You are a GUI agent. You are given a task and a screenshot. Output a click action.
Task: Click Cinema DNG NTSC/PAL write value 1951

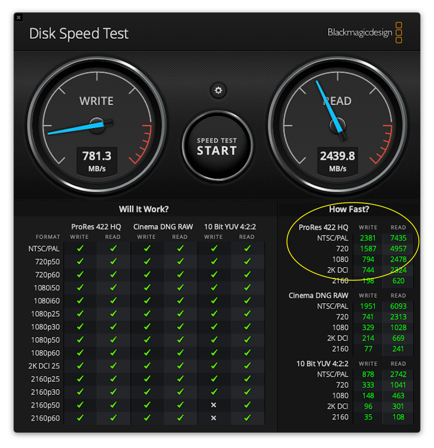click(368, 306)
